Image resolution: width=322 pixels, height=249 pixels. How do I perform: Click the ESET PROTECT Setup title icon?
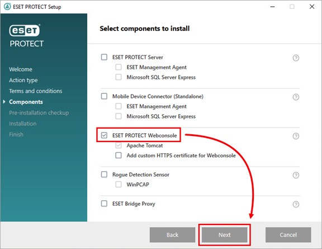[7, 7]
